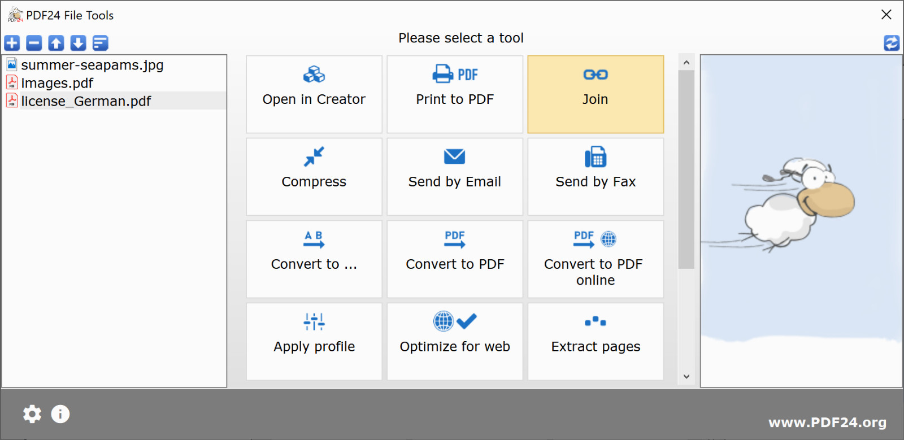Open settings with the gear icon
This screenshot has width=904, height=440.
tap(32, 414)
